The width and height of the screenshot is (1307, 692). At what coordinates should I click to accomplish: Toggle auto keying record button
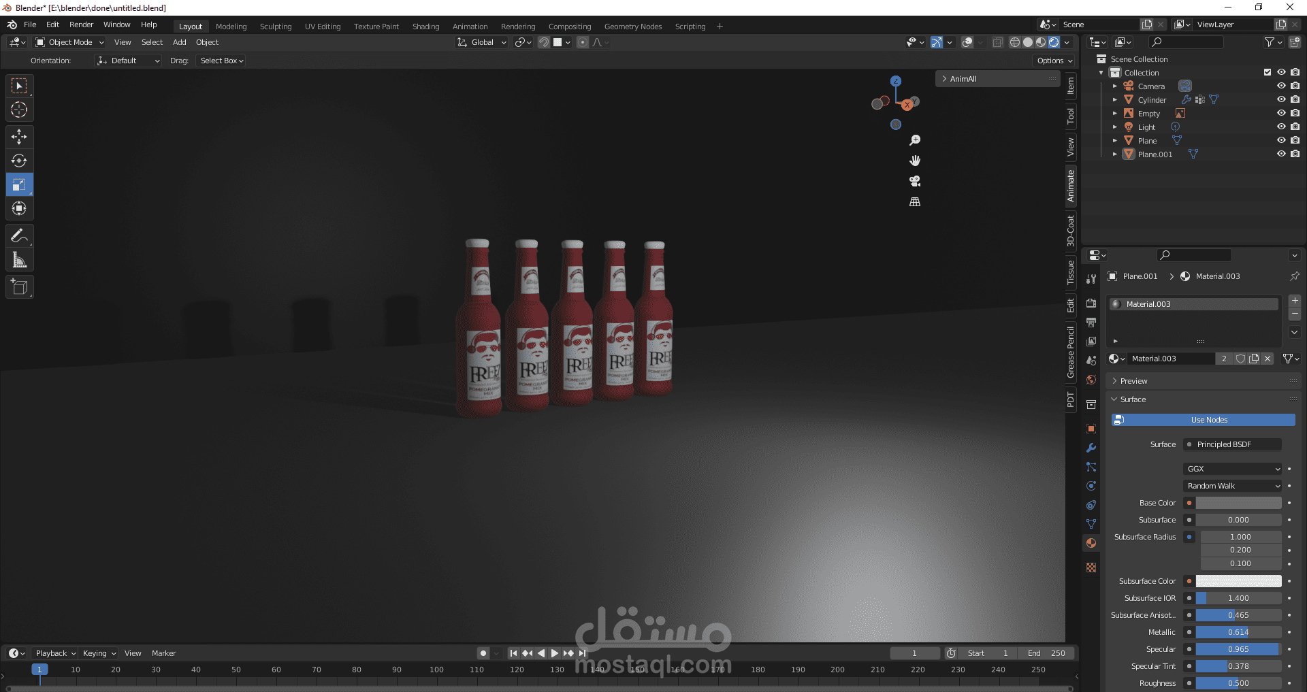(x=483, y=653)
